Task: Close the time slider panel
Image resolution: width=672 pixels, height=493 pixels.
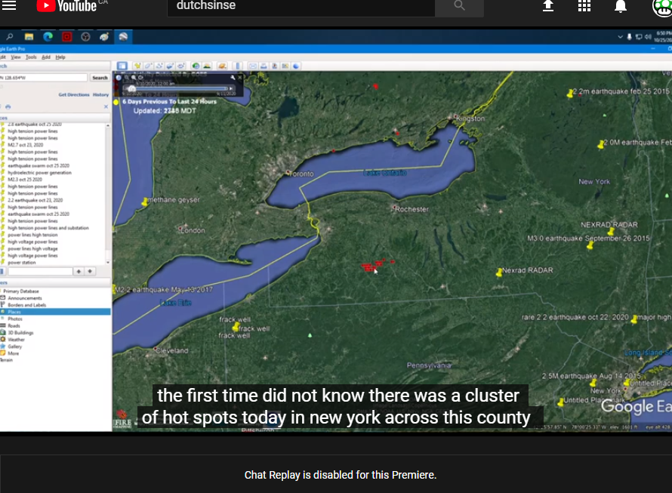Action: pyautogui.click(x=240, y=78)
